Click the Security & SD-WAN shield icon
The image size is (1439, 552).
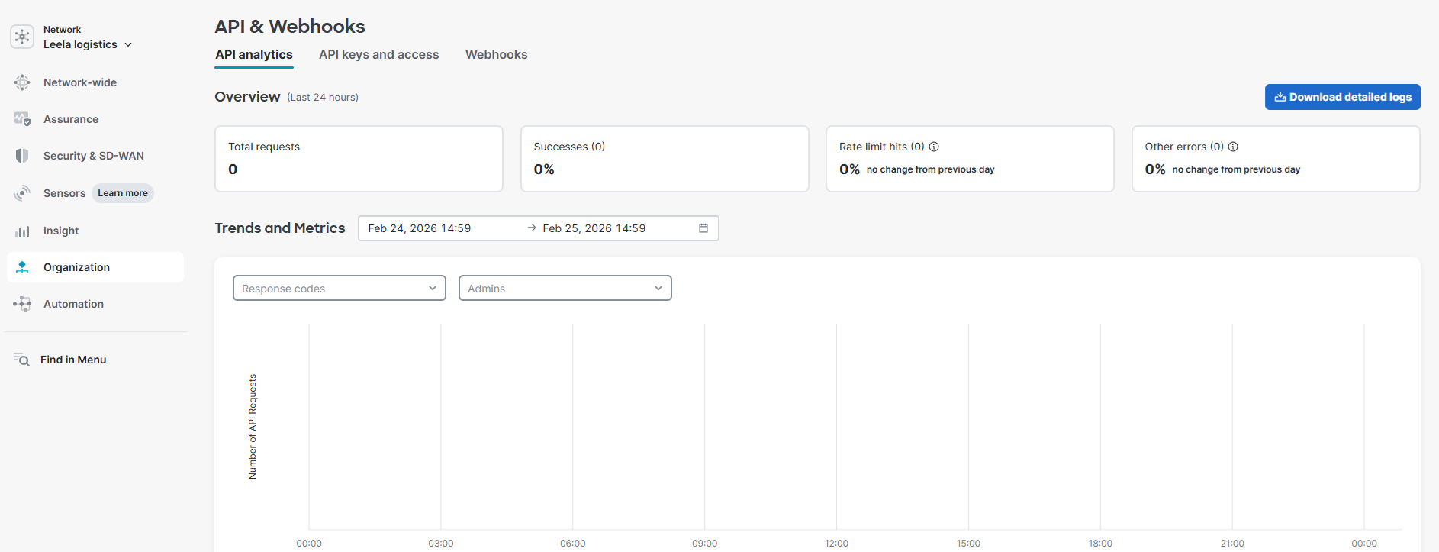click(x=22, y=156)
